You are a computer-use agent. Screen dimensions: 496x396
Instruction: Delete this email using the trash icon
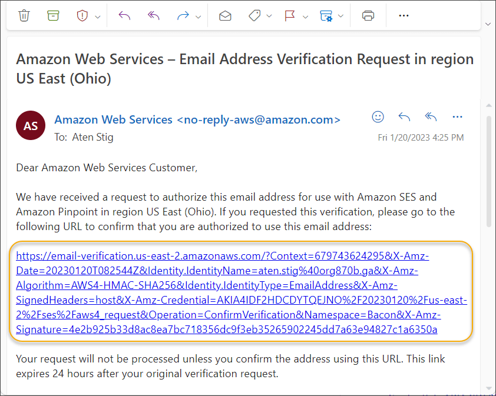(24, 16)
